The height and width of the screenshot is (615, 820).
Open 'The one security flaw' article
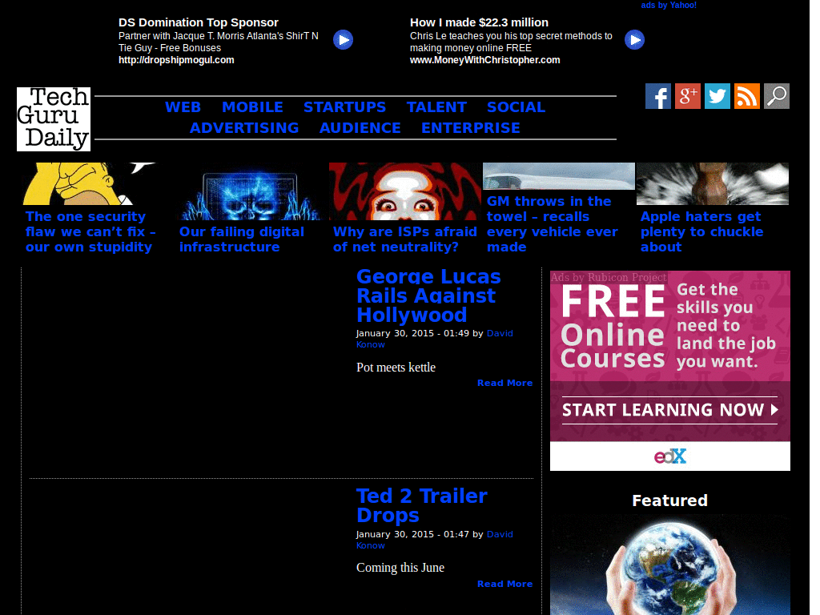(x=90, y=231)
